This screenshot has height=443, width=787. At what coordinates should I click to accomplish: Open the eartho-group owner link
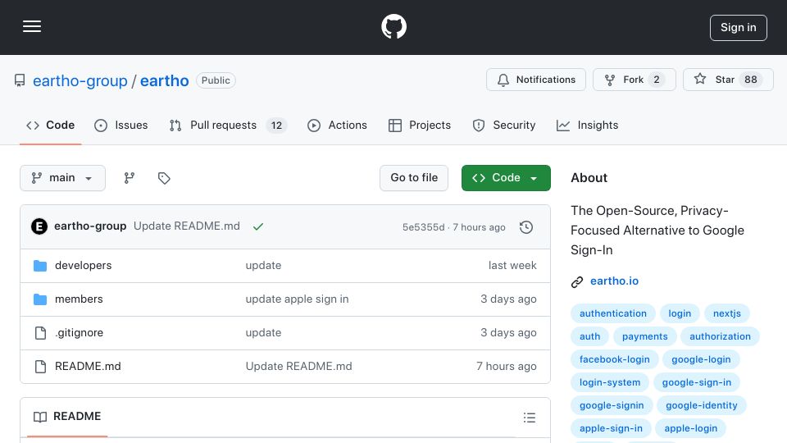click(x=80, y=80)
